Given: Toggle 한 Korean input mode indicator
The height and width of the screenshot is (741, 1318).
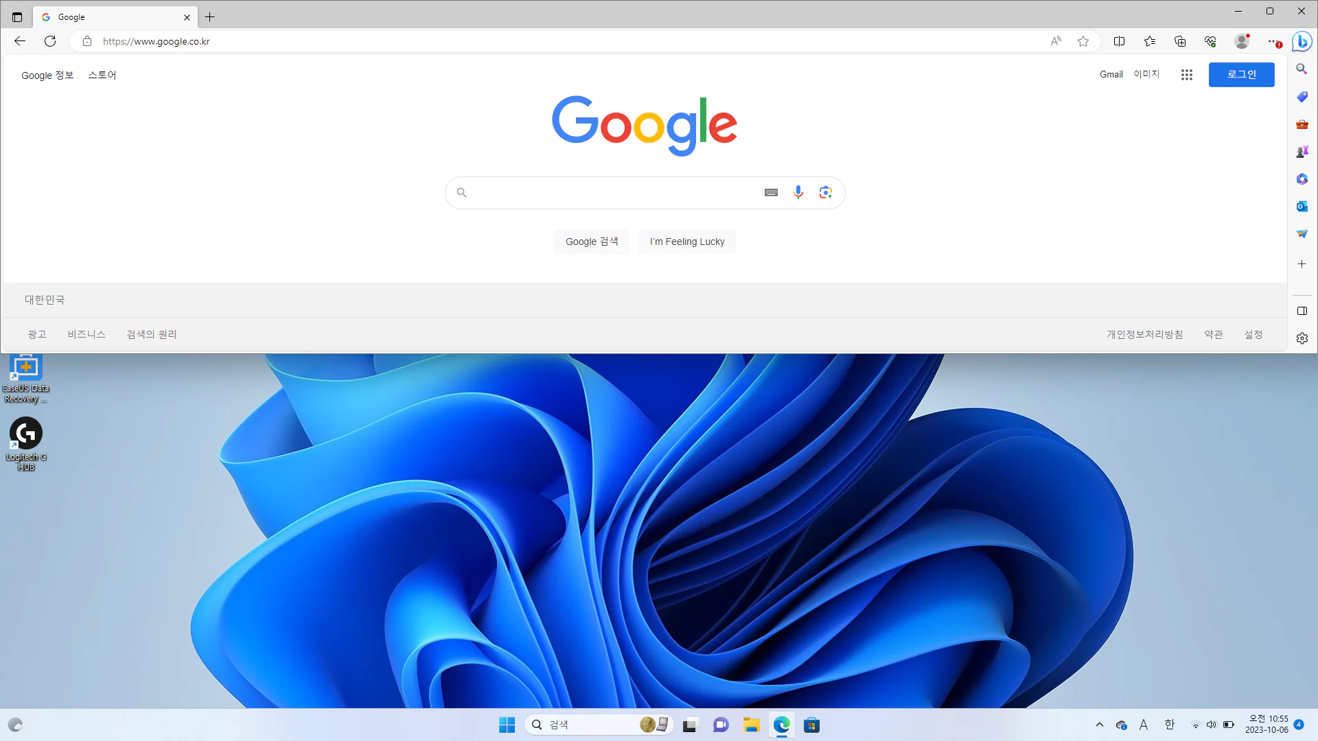Looking at the screenshot, I should (x=1170, y=725).
